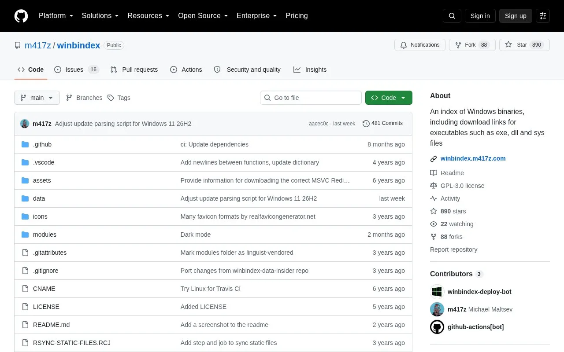Click the GPL-3.0 license scale icon

tap(434, 186)
